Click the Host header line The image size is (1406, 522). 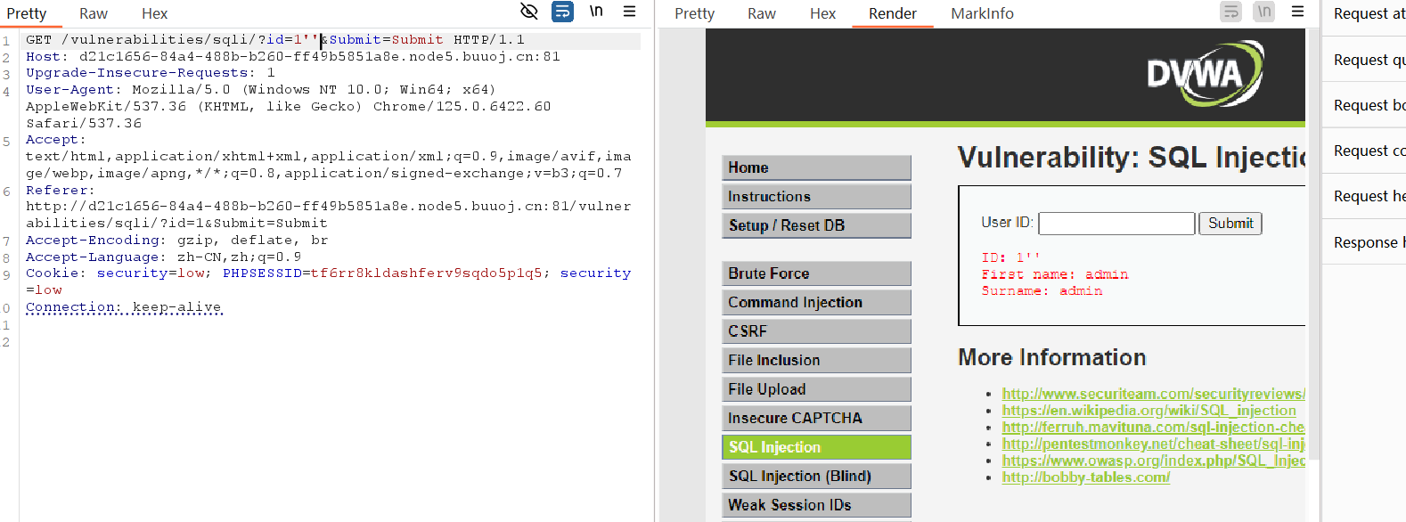[292, 57]
